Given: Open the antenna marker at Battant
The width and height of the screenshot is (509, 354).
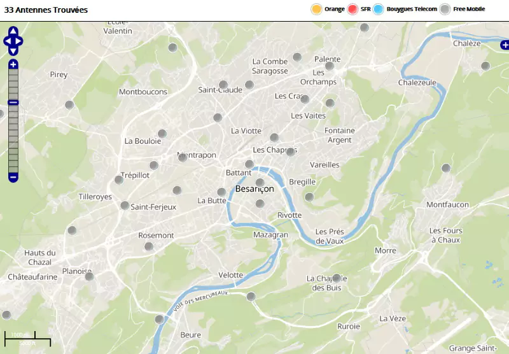Looking at the screenshot, I should click(x=249, y=164).
